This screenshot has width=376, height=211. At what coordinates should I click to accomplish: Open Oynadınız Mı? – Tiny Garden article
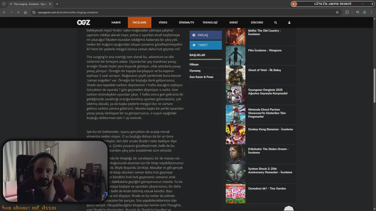(267, 188)
